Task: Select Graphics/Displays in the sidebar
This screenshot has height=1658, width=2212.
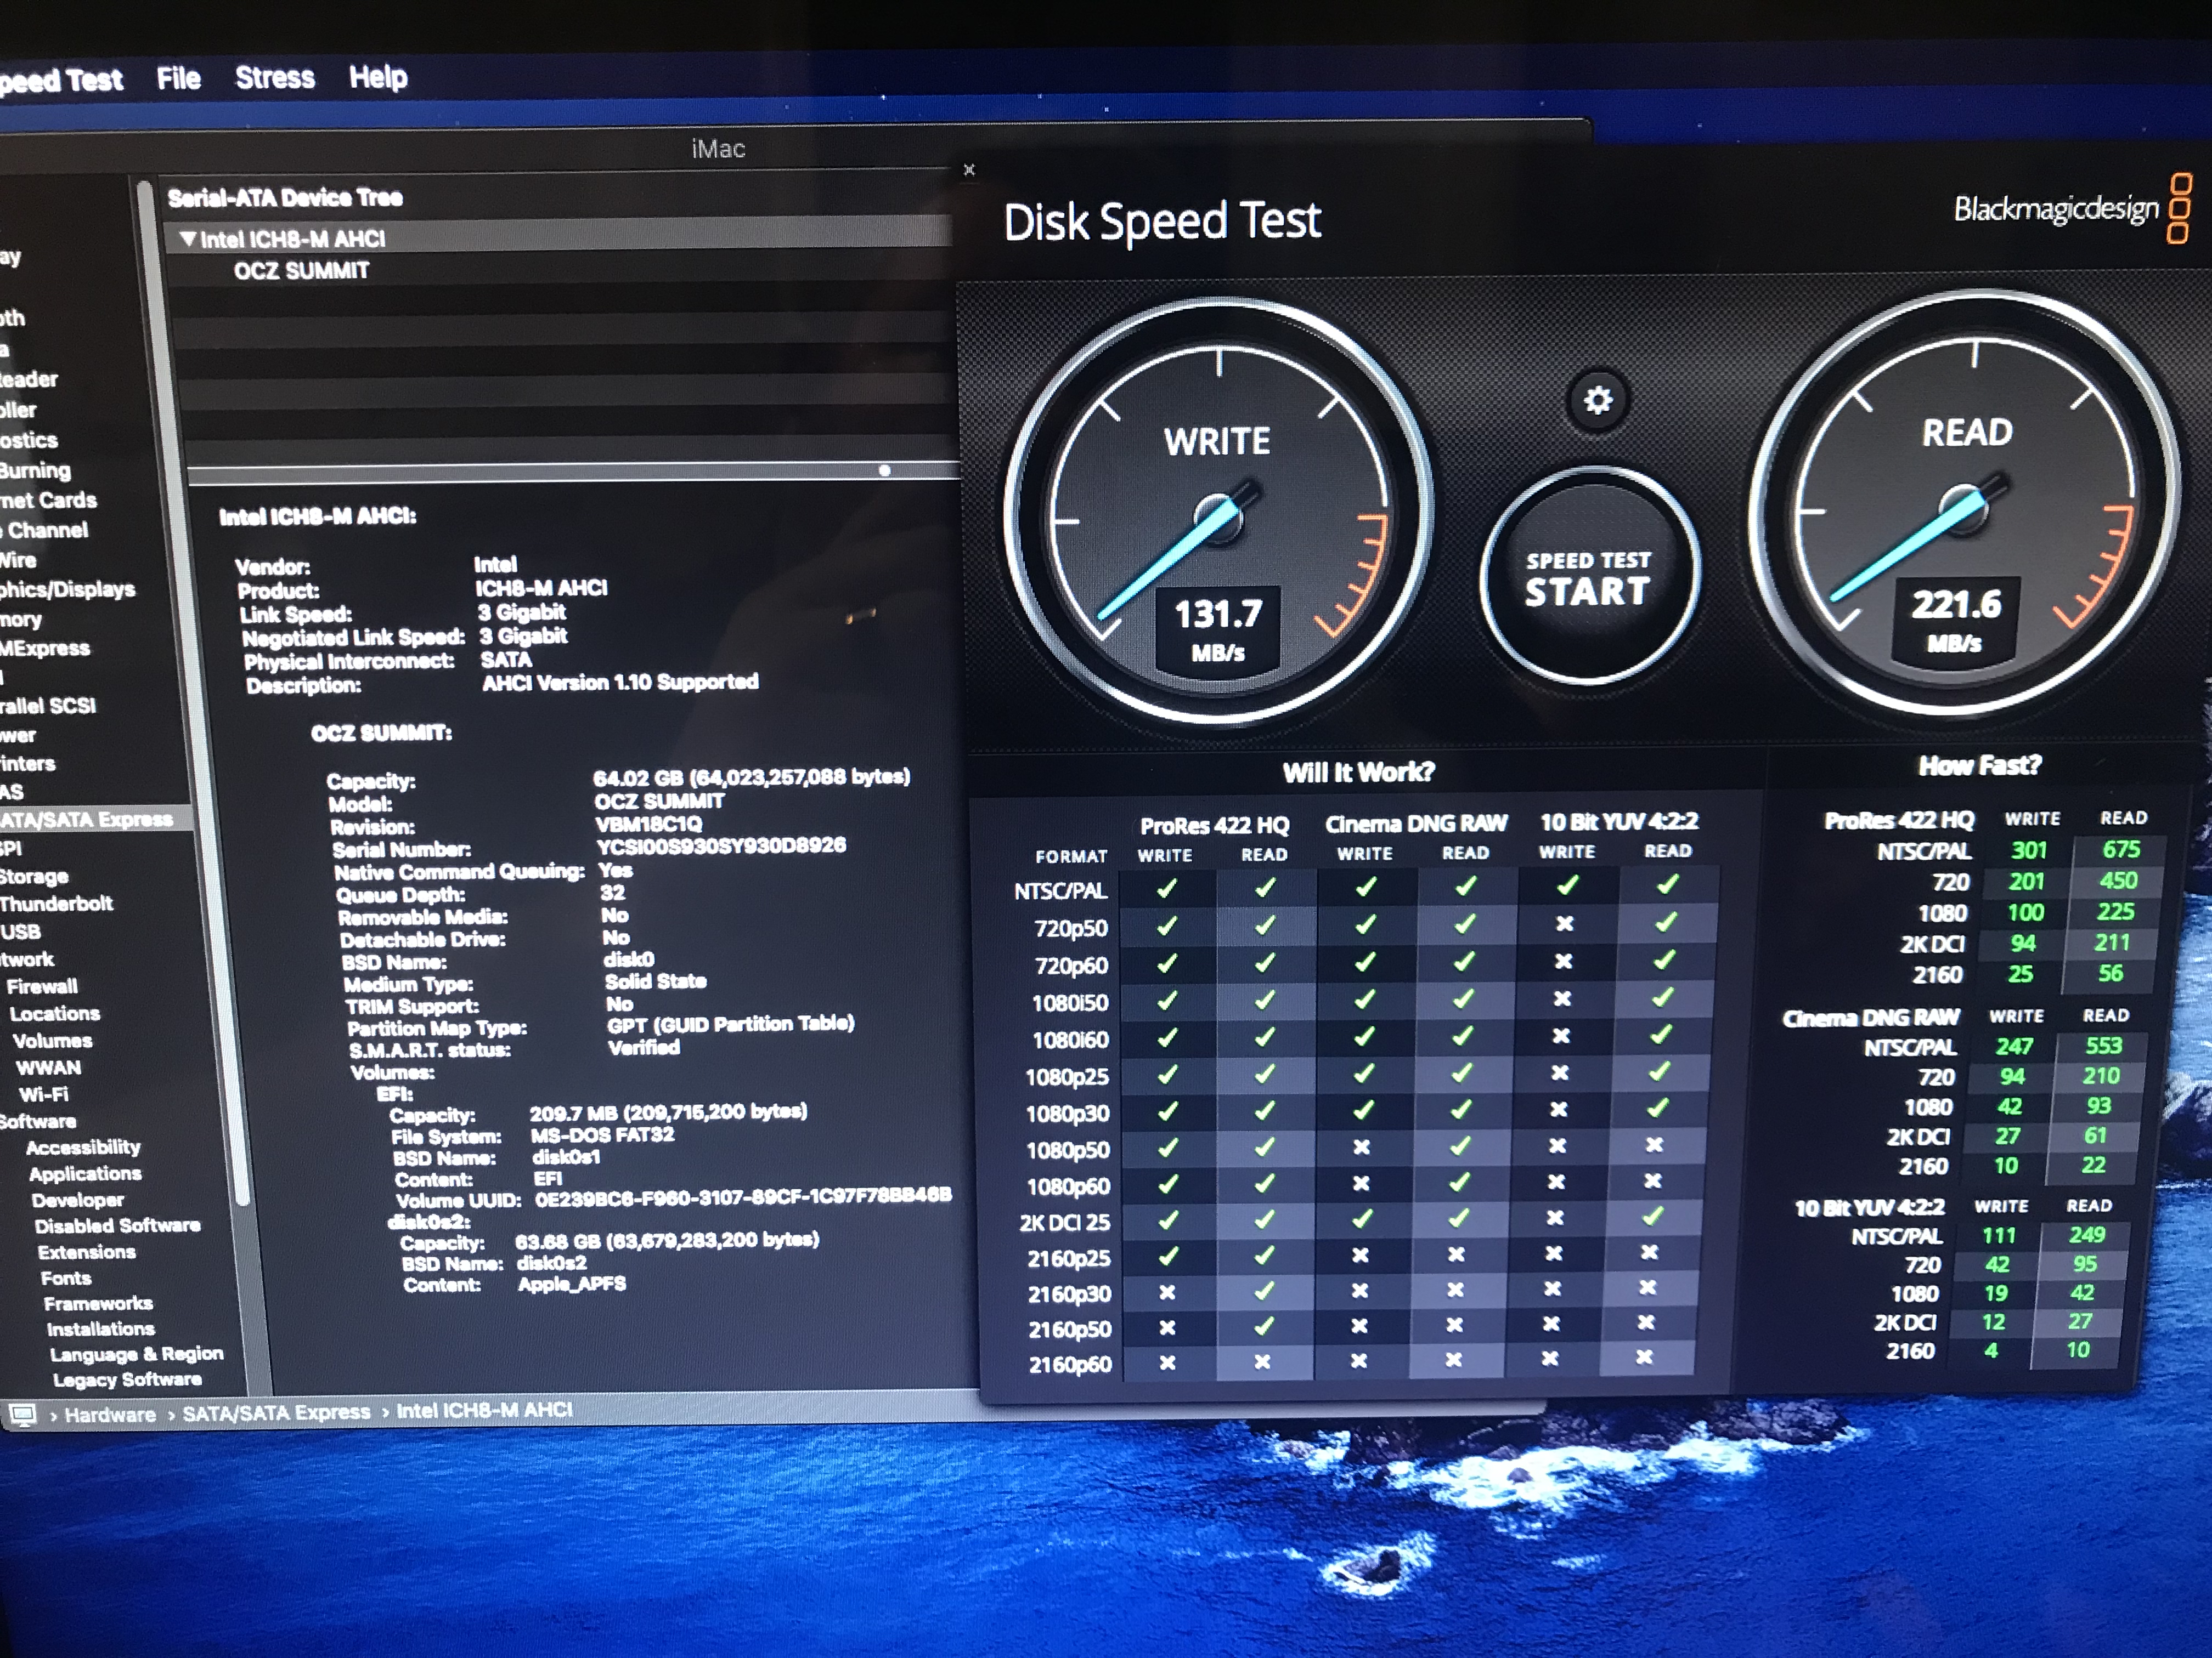Action: [x=67, y=589]
